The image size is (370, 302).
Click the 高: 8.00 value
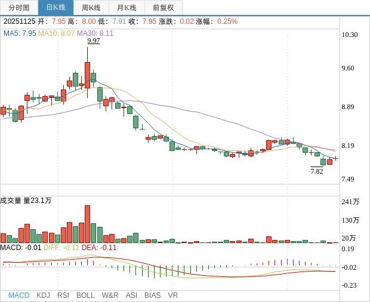coord(89,21)
